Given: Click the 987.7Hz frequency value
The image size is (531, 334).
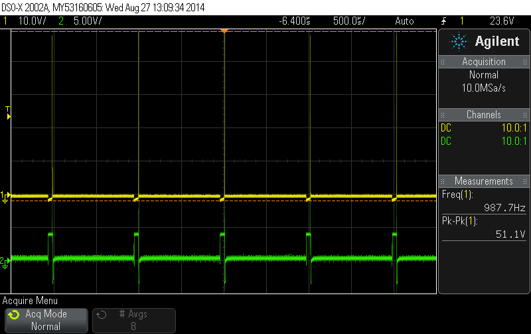Looking at the screenshot, I should (x=504, y=208).
